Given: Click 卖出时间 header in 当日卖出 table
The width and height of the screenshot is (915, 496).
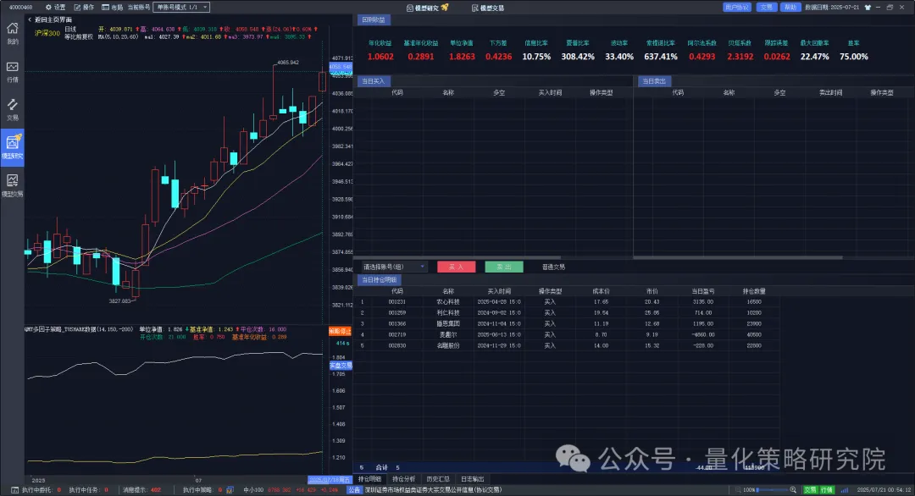Looking at the screenshot, I should [x=830, y=92].
